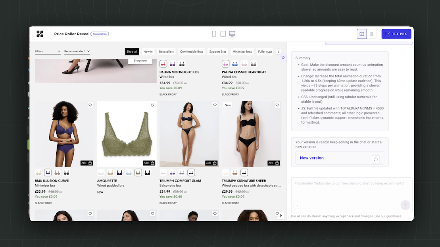Select blue swatch for Palina Cosmic Heartbeat
Screen dimensions: 440x247
coord(234,64)
